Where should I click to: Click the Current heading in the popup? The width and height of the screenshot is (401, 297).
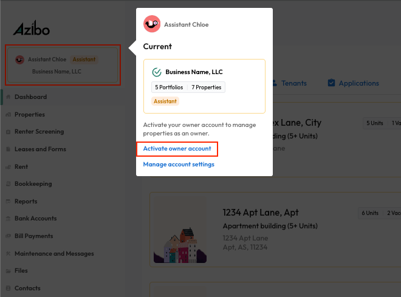[x=157, y=47]
